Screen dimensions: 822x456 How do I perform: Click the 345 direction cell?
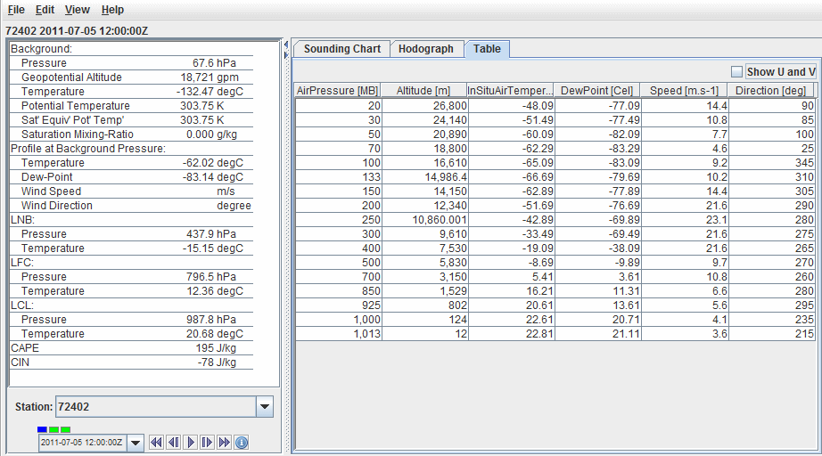point(772,162)
